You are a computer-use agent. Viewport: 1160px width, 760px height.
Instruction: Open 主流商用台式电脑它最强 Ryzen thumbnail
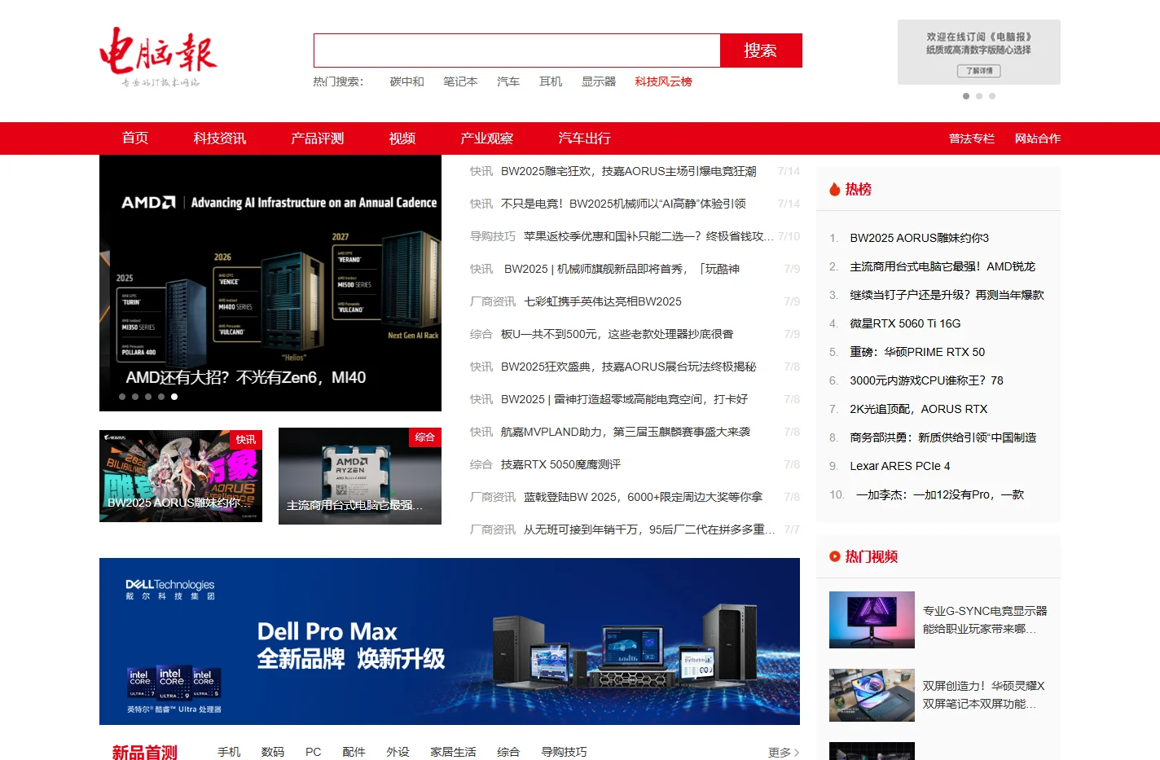360,476
